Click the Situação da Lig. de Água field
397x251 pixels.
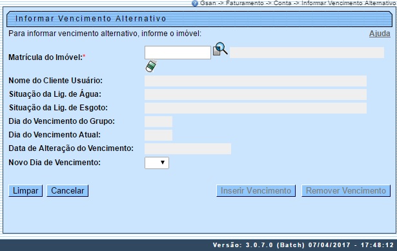tap(256, 94)
